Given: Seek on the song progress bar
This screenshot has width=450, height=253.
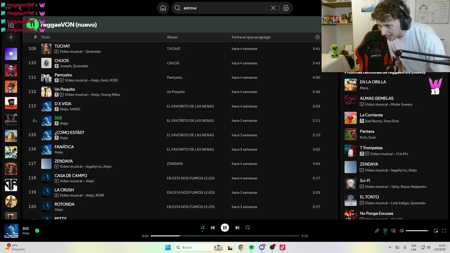Looking at the screenshot, I should (225, 236).
